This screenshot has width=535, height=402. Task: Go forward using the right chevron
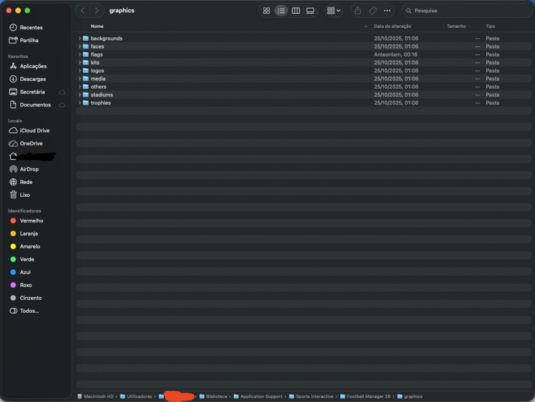point(97,11)
